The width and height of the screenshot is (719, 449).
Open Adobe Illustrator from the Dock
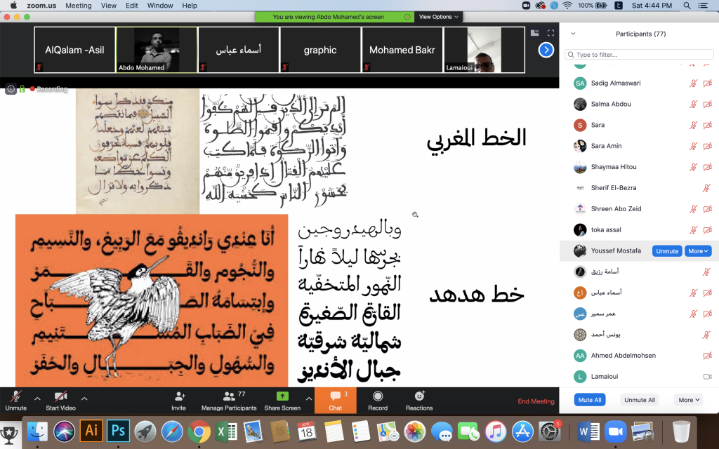point(91,431)
